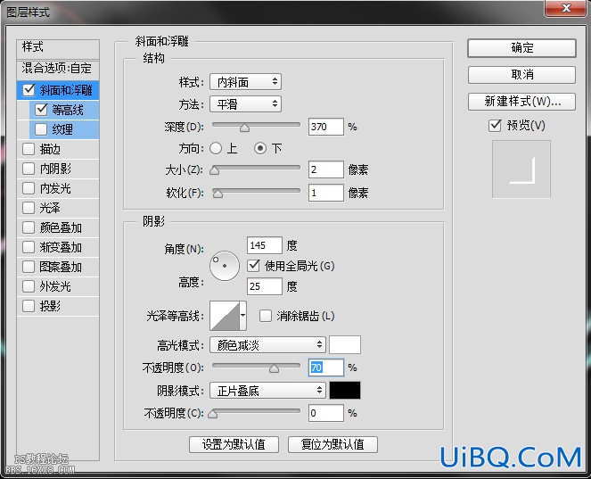The image size is (591, 479).
Task: Select 上 direction radio button
Action: (216, 148)
